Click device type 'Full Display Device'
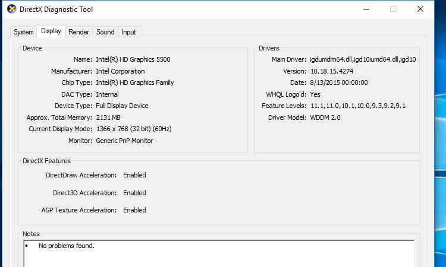 122,106
